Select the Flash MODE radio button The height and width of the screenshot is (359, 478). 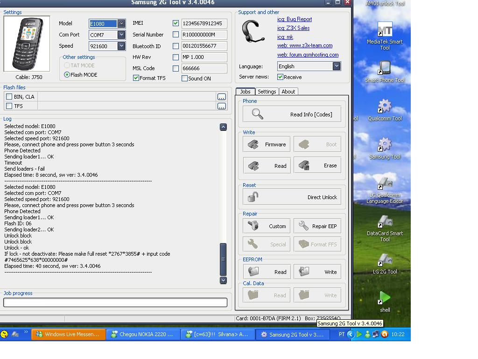pos(67,74)
